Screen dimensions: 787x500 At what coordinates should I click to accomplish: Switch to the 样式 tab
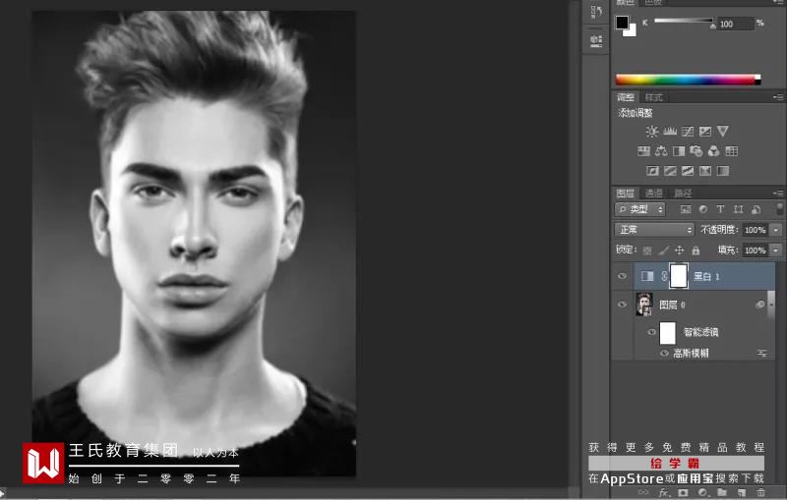[x=653, y=97]
